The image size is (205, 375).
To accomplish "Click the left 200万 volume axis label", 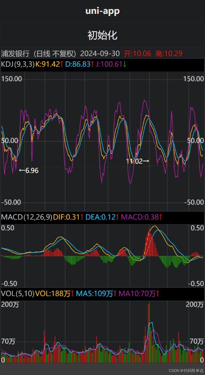I will [10, 304].
